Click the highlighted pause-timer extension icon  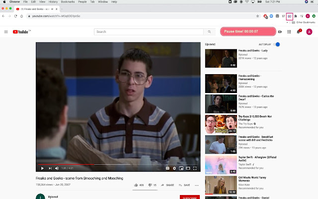coord(290,16)
